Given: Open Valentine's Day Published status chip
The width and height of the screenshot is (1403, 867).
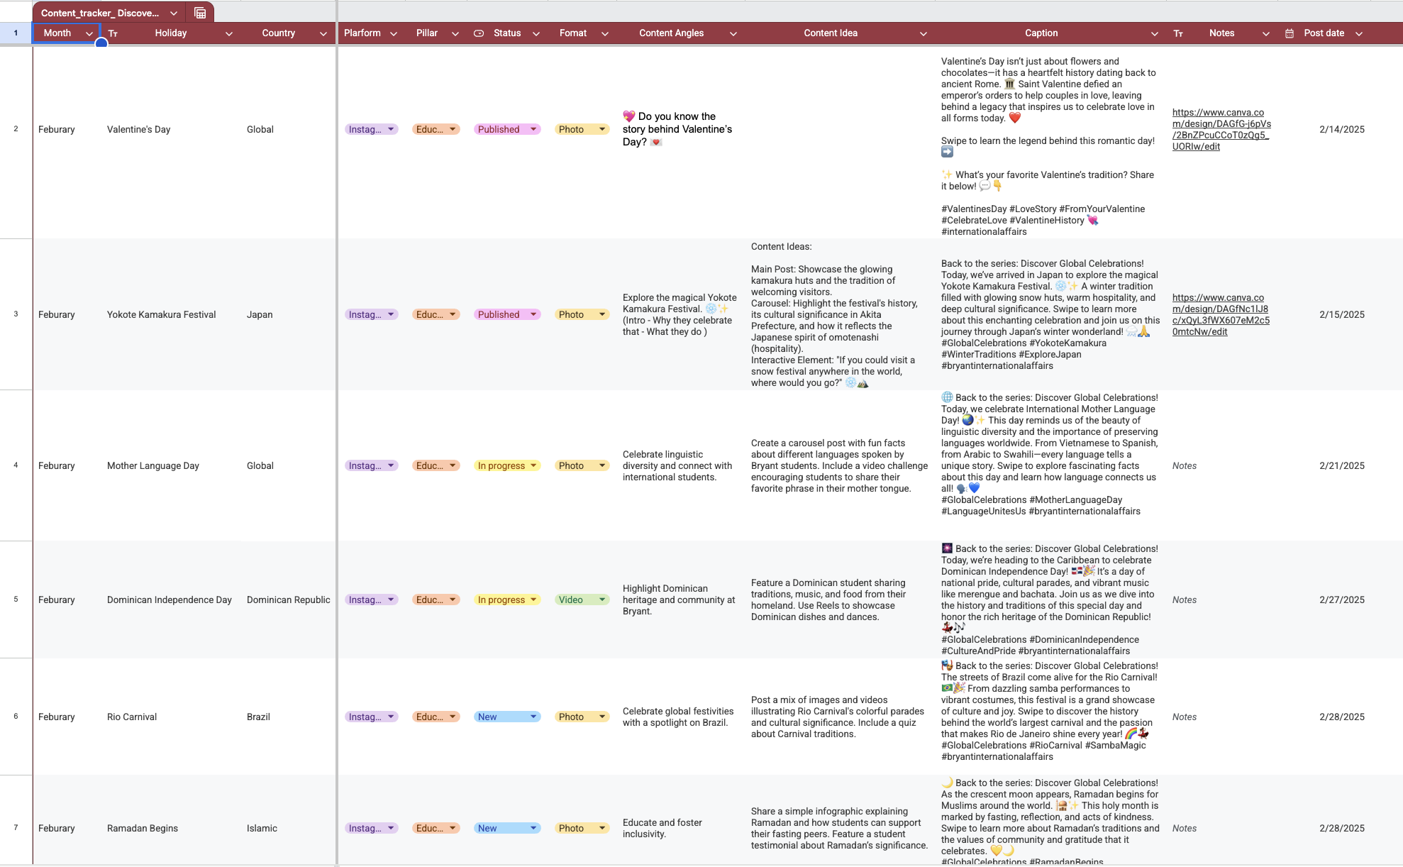Looking at the screenshot, I should (x=506, y=129).
